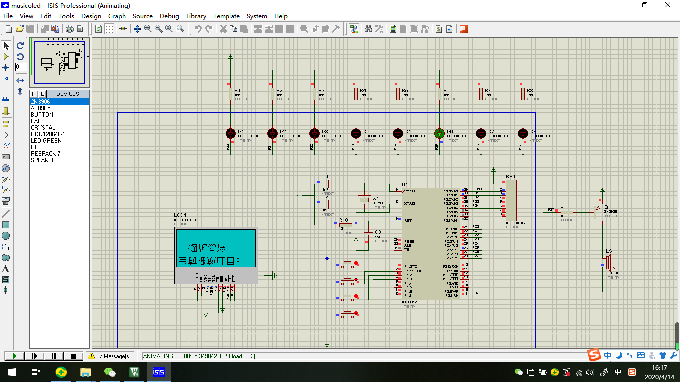Select the 2D Line drawing tool
The height and width of the screenshot is (382, 680).
coord(6,214)
